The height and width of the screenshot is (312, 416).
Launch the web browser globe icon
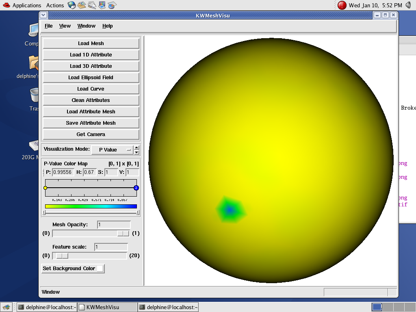coord(71,5)
